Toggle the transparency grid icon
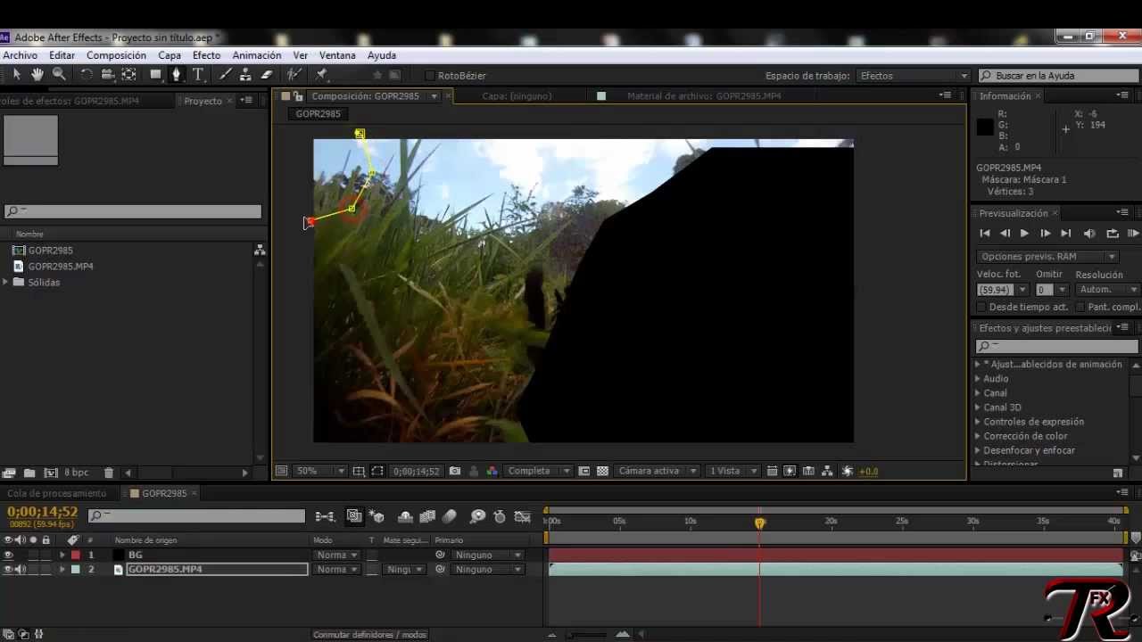This screenshot has width=1142, height=642. 602,471
